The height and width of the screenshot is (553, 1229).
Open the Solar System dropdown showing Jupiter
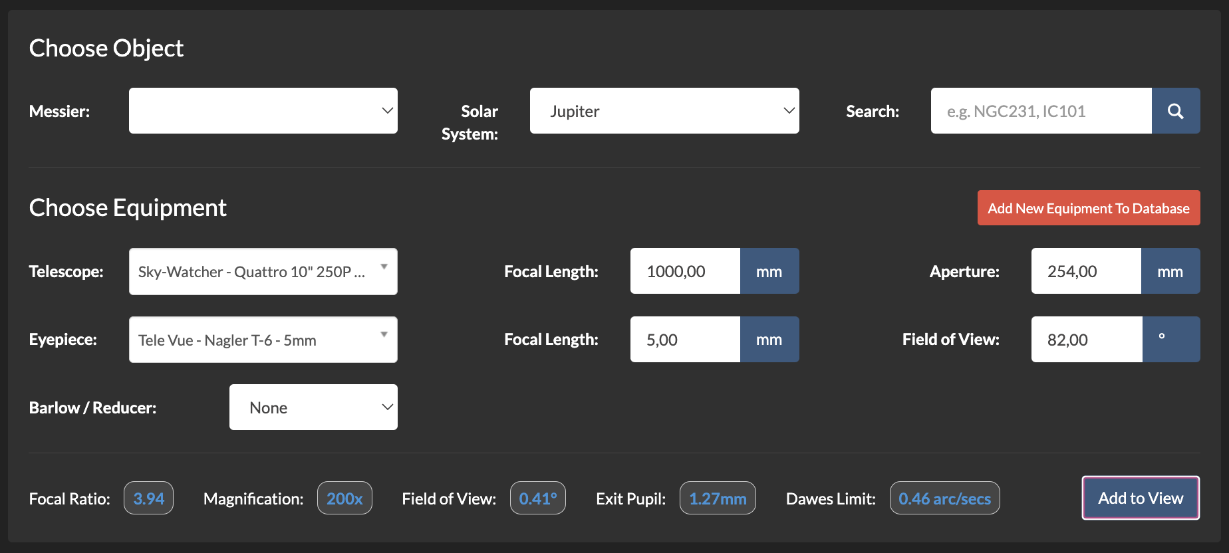[x=664, y=111]
